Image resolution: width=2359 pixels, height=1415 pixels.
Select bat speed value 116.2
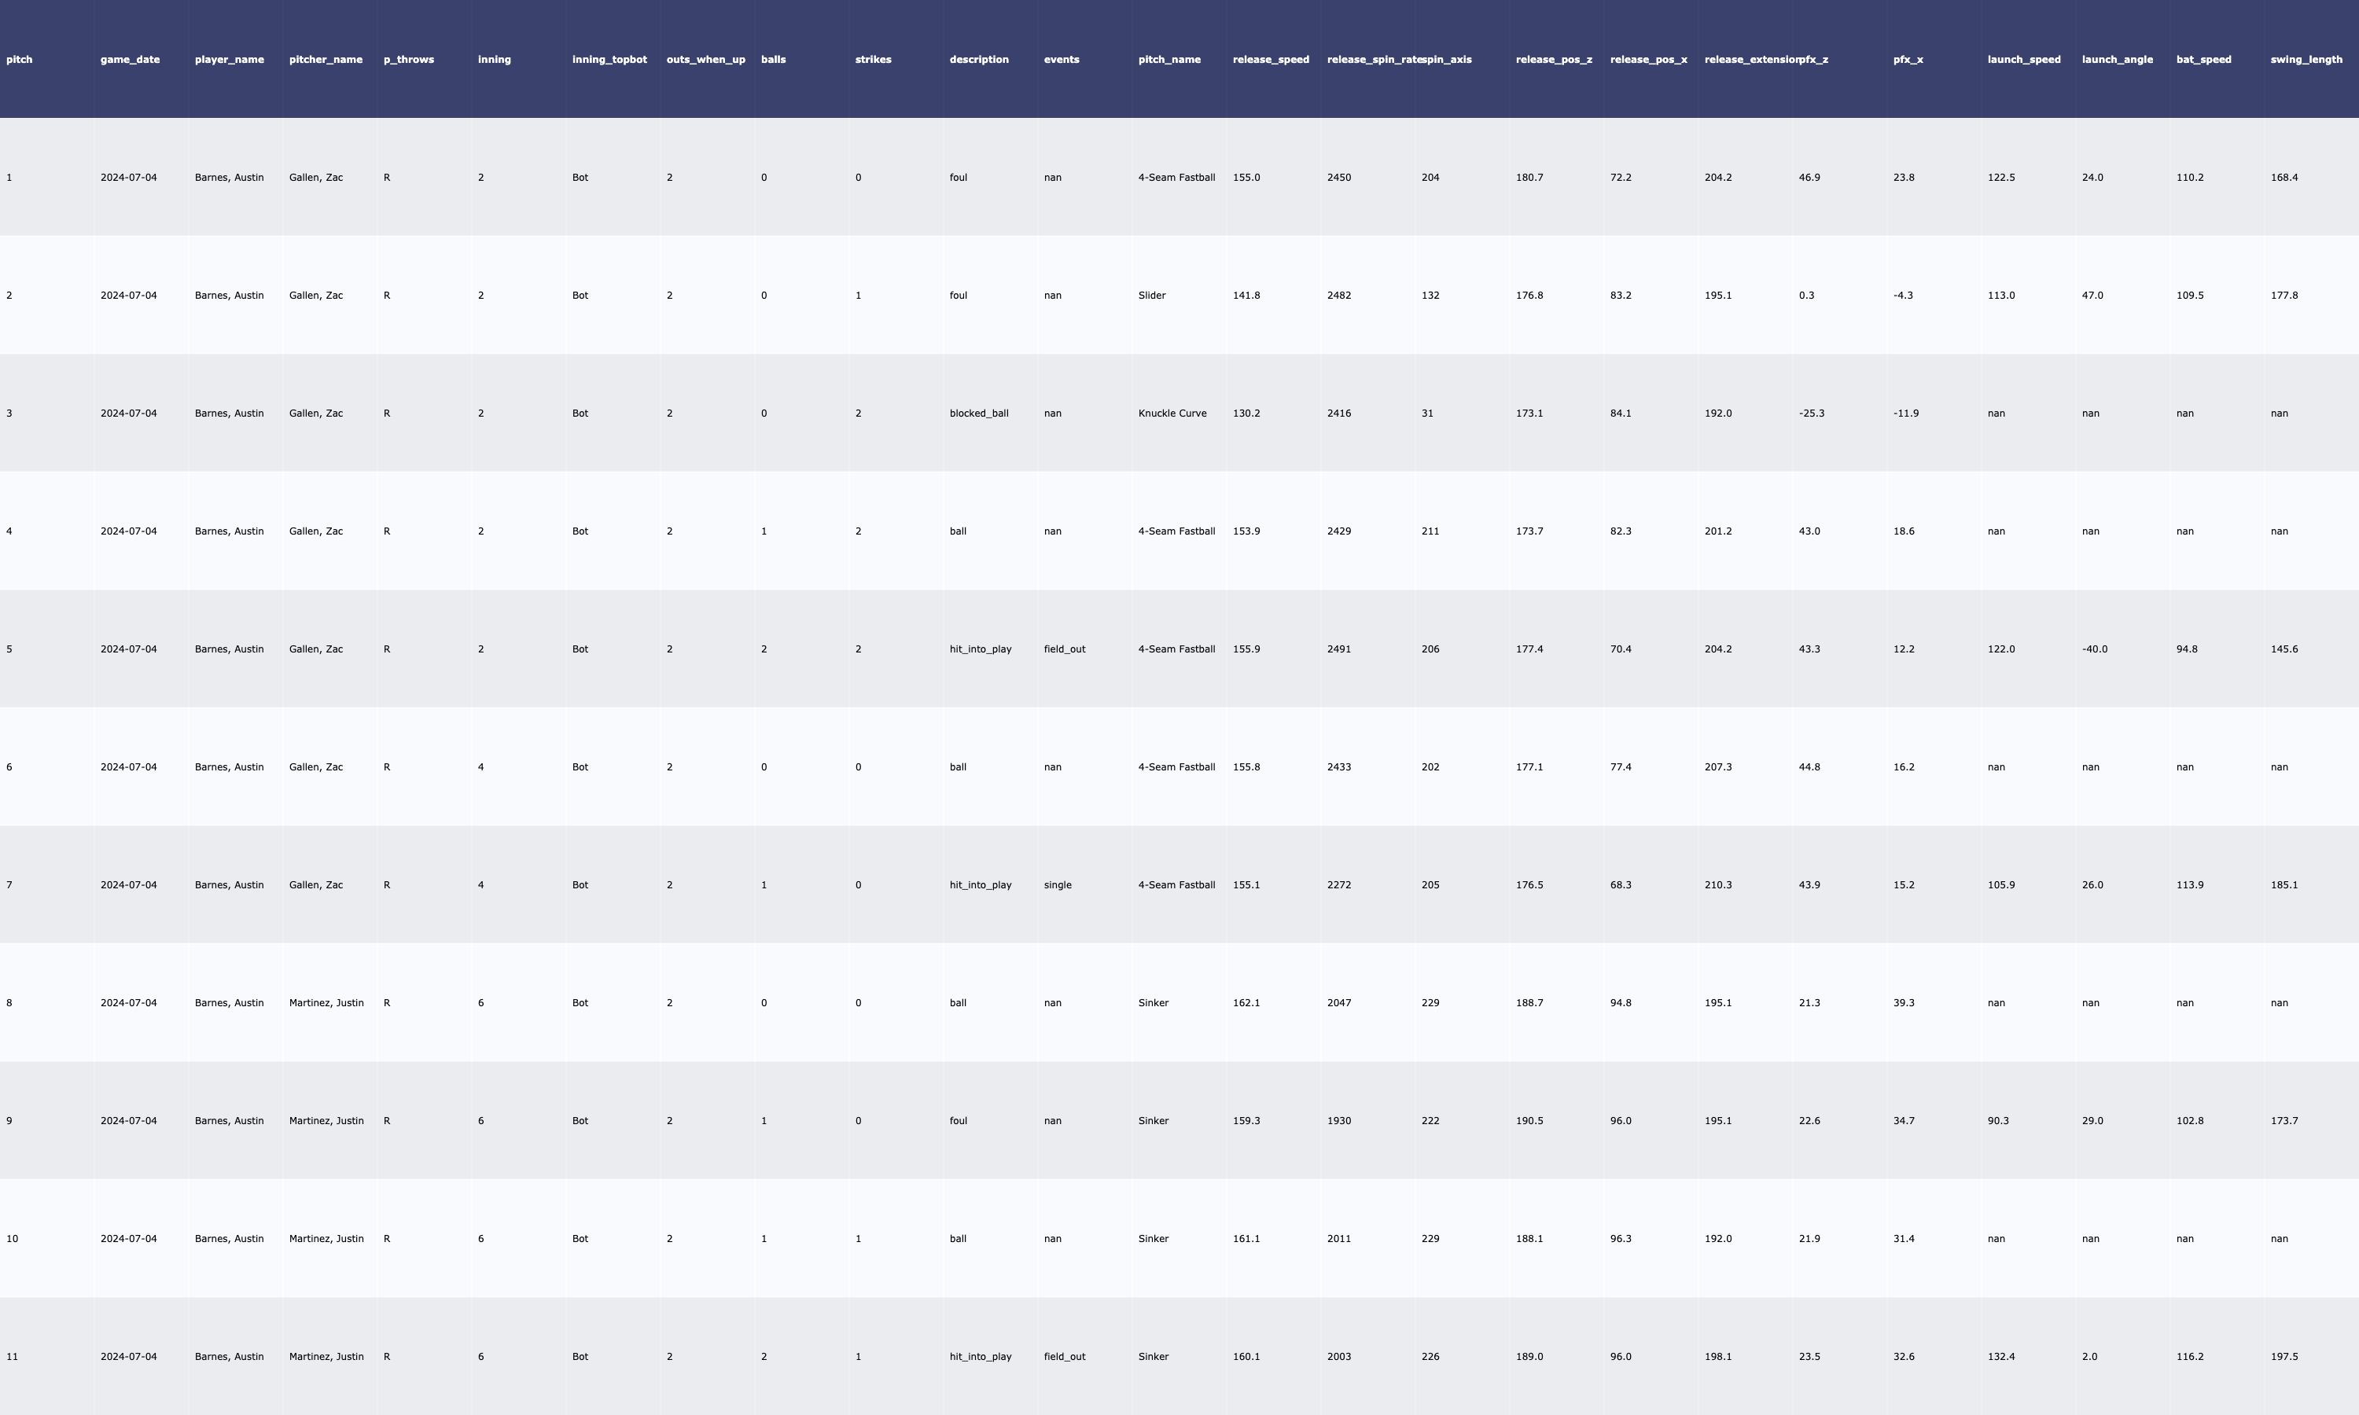point(2189,1357)
